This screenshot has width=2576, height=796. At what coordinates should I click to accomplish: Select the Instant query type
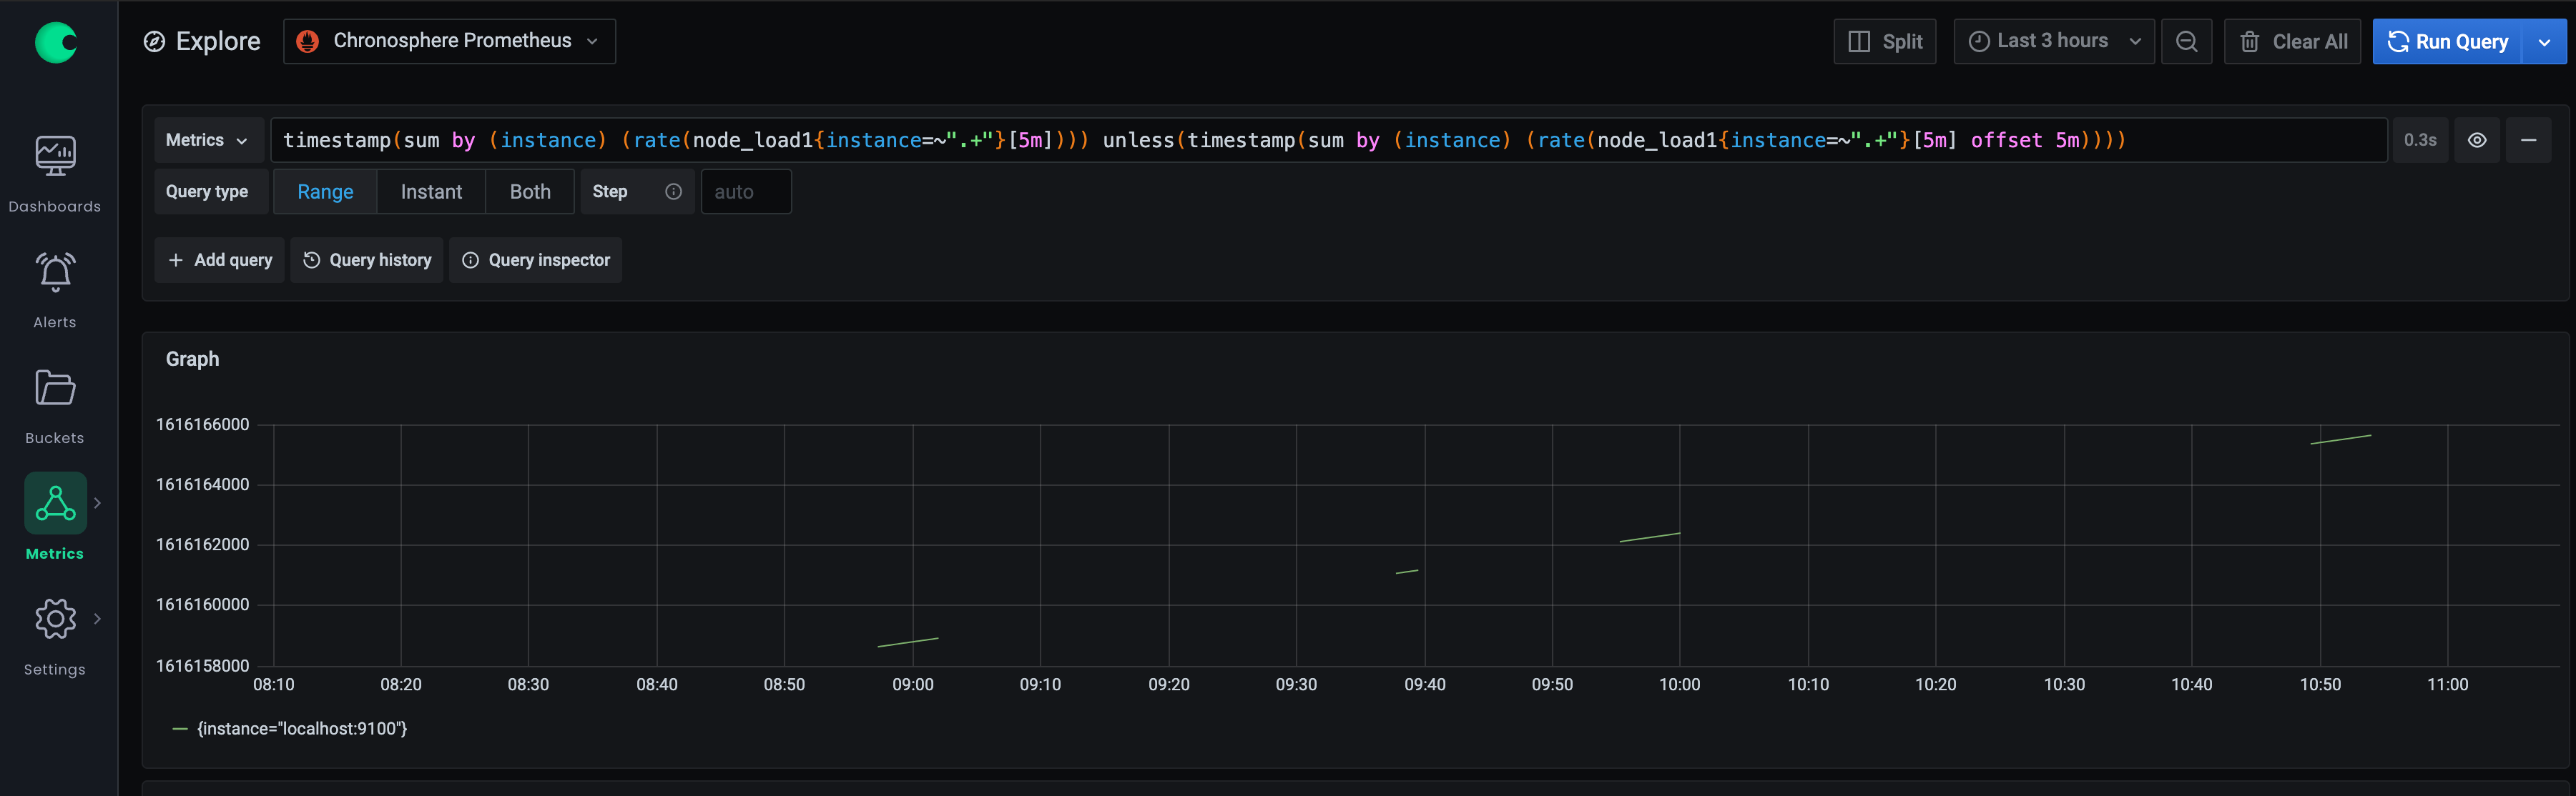coord(431,191)
